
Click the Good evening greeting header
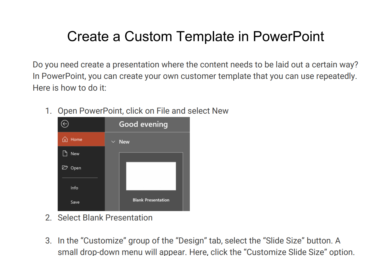coord(143,124)
